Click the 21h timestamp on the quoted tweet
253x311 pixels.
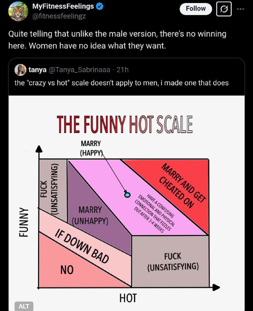[122, 70]
